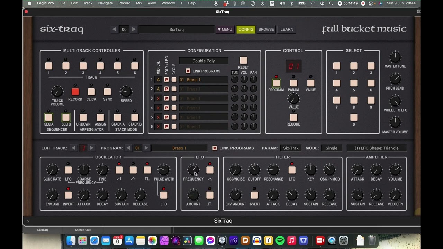Click the control PROGRAM button
Viewport: 443px width, 249px height.
click(x=276, y=83)
